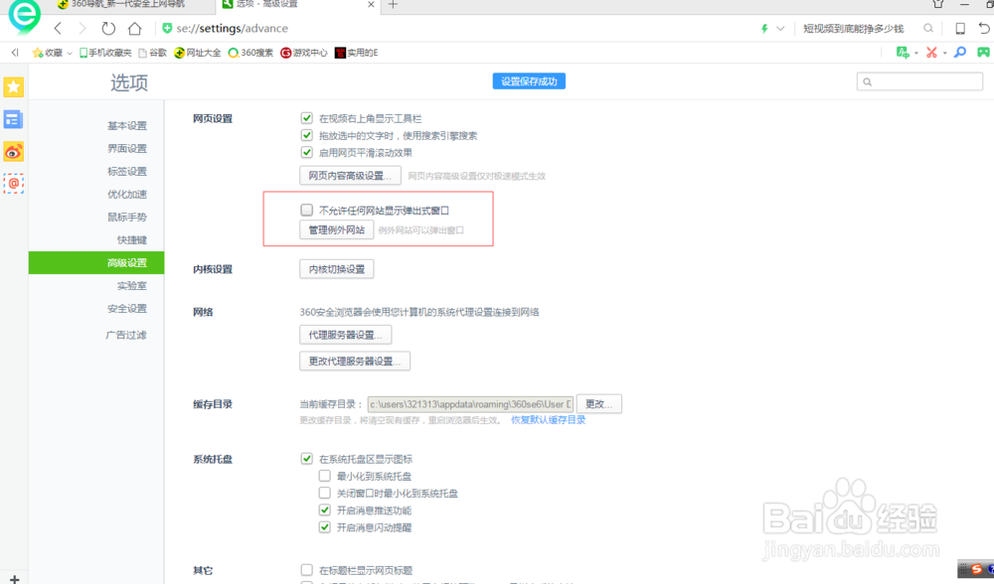Open 基本设置 in settings sidebar
Image resolution: width=994 pixels, height=584 pixels.
tap(127, 125)
